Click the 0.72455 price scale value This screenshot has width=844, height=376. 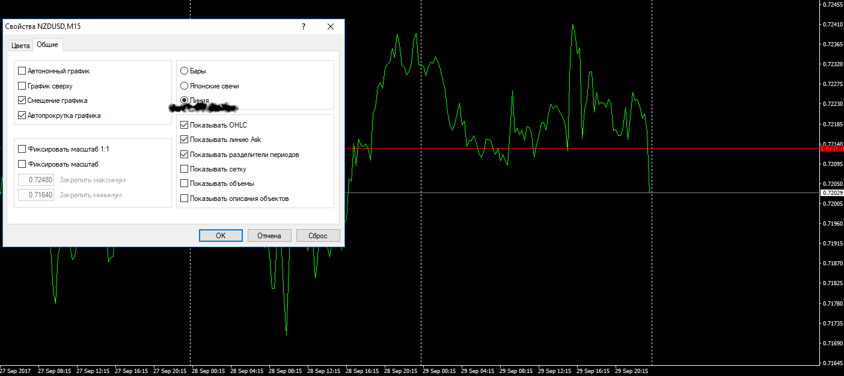[832, 4]
